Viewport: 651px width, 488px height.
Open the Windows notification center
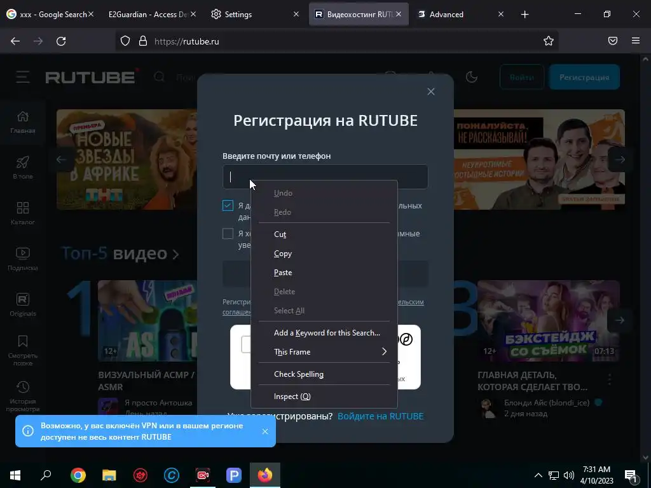pyautogui.click(x=631, y=475)
